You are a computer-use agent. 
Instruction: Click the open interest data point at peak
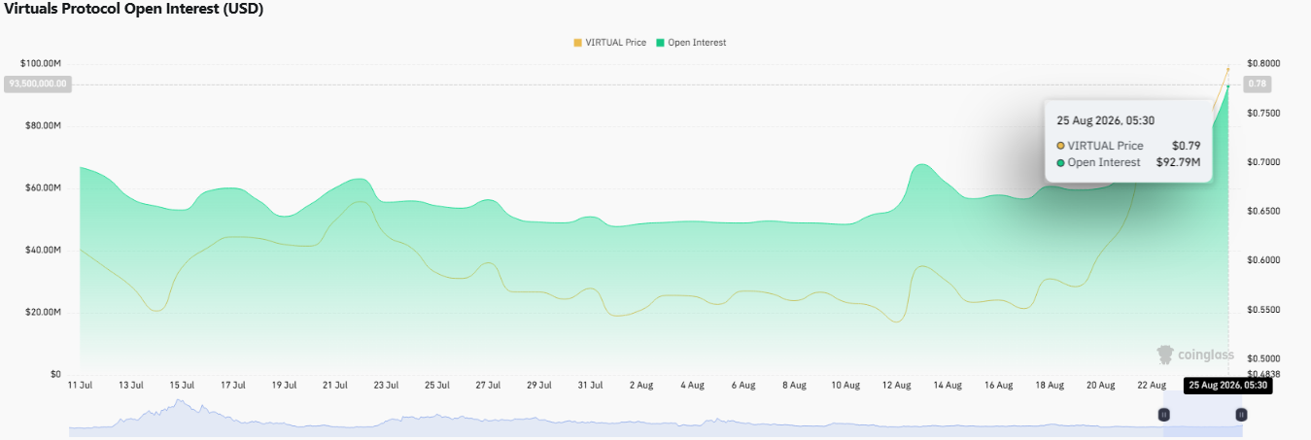(x=1228, y=85)
